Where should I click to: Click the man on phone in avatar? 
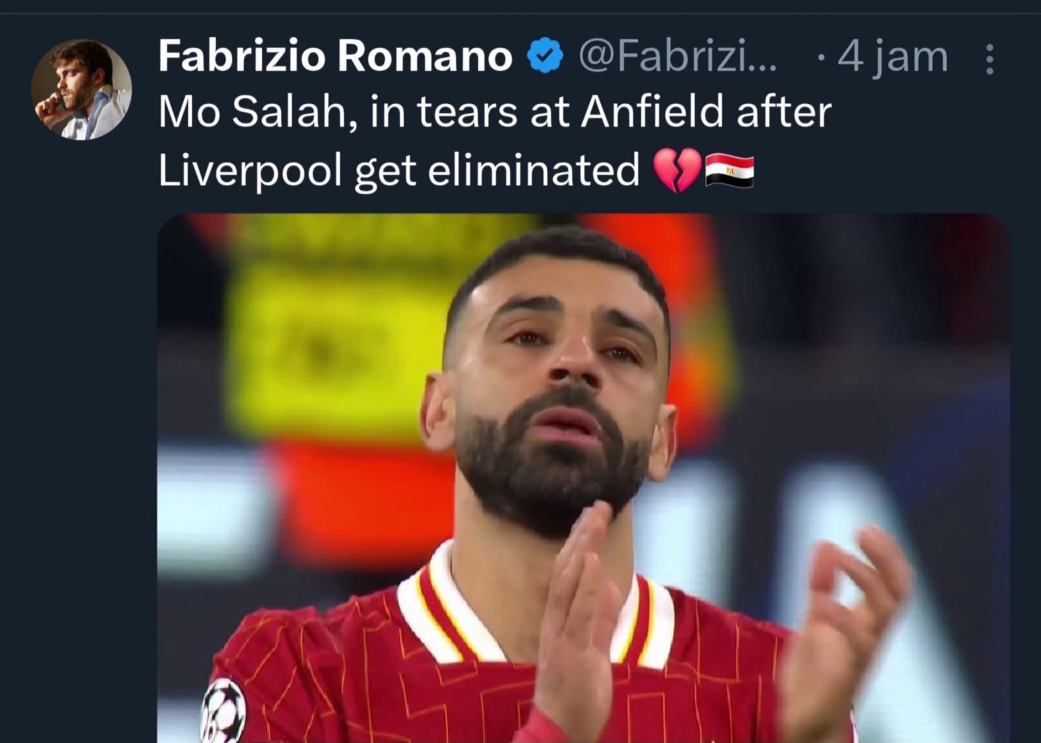pyautogui.click(x=81, y=89)
